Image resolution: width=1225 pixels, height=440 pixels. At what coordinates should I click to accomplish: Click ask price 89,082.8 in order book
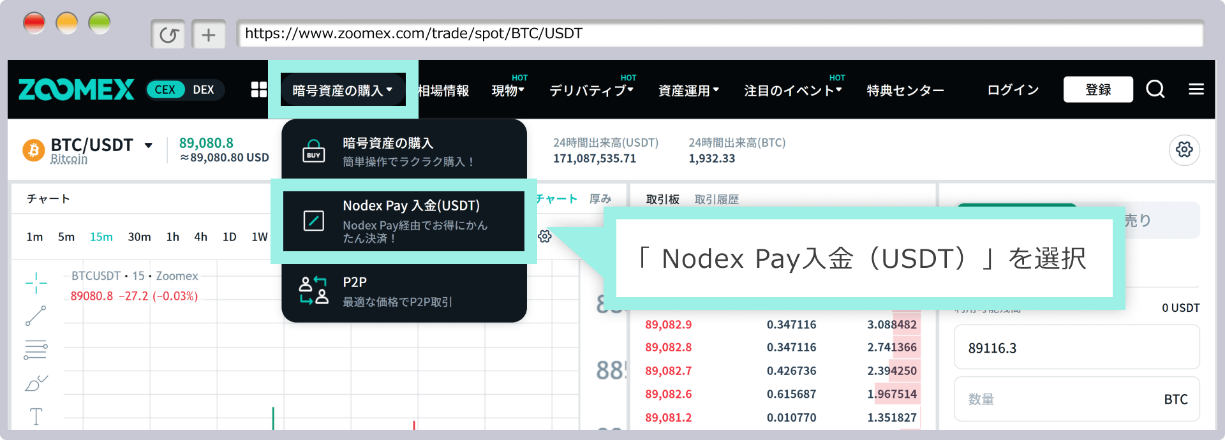[x=668, y=348]
